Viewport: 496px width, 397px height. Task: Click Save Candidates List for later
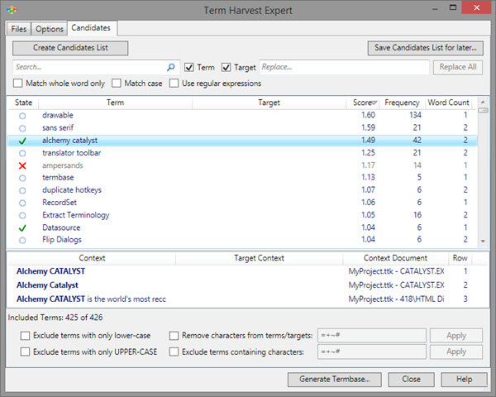coord(426,48)
